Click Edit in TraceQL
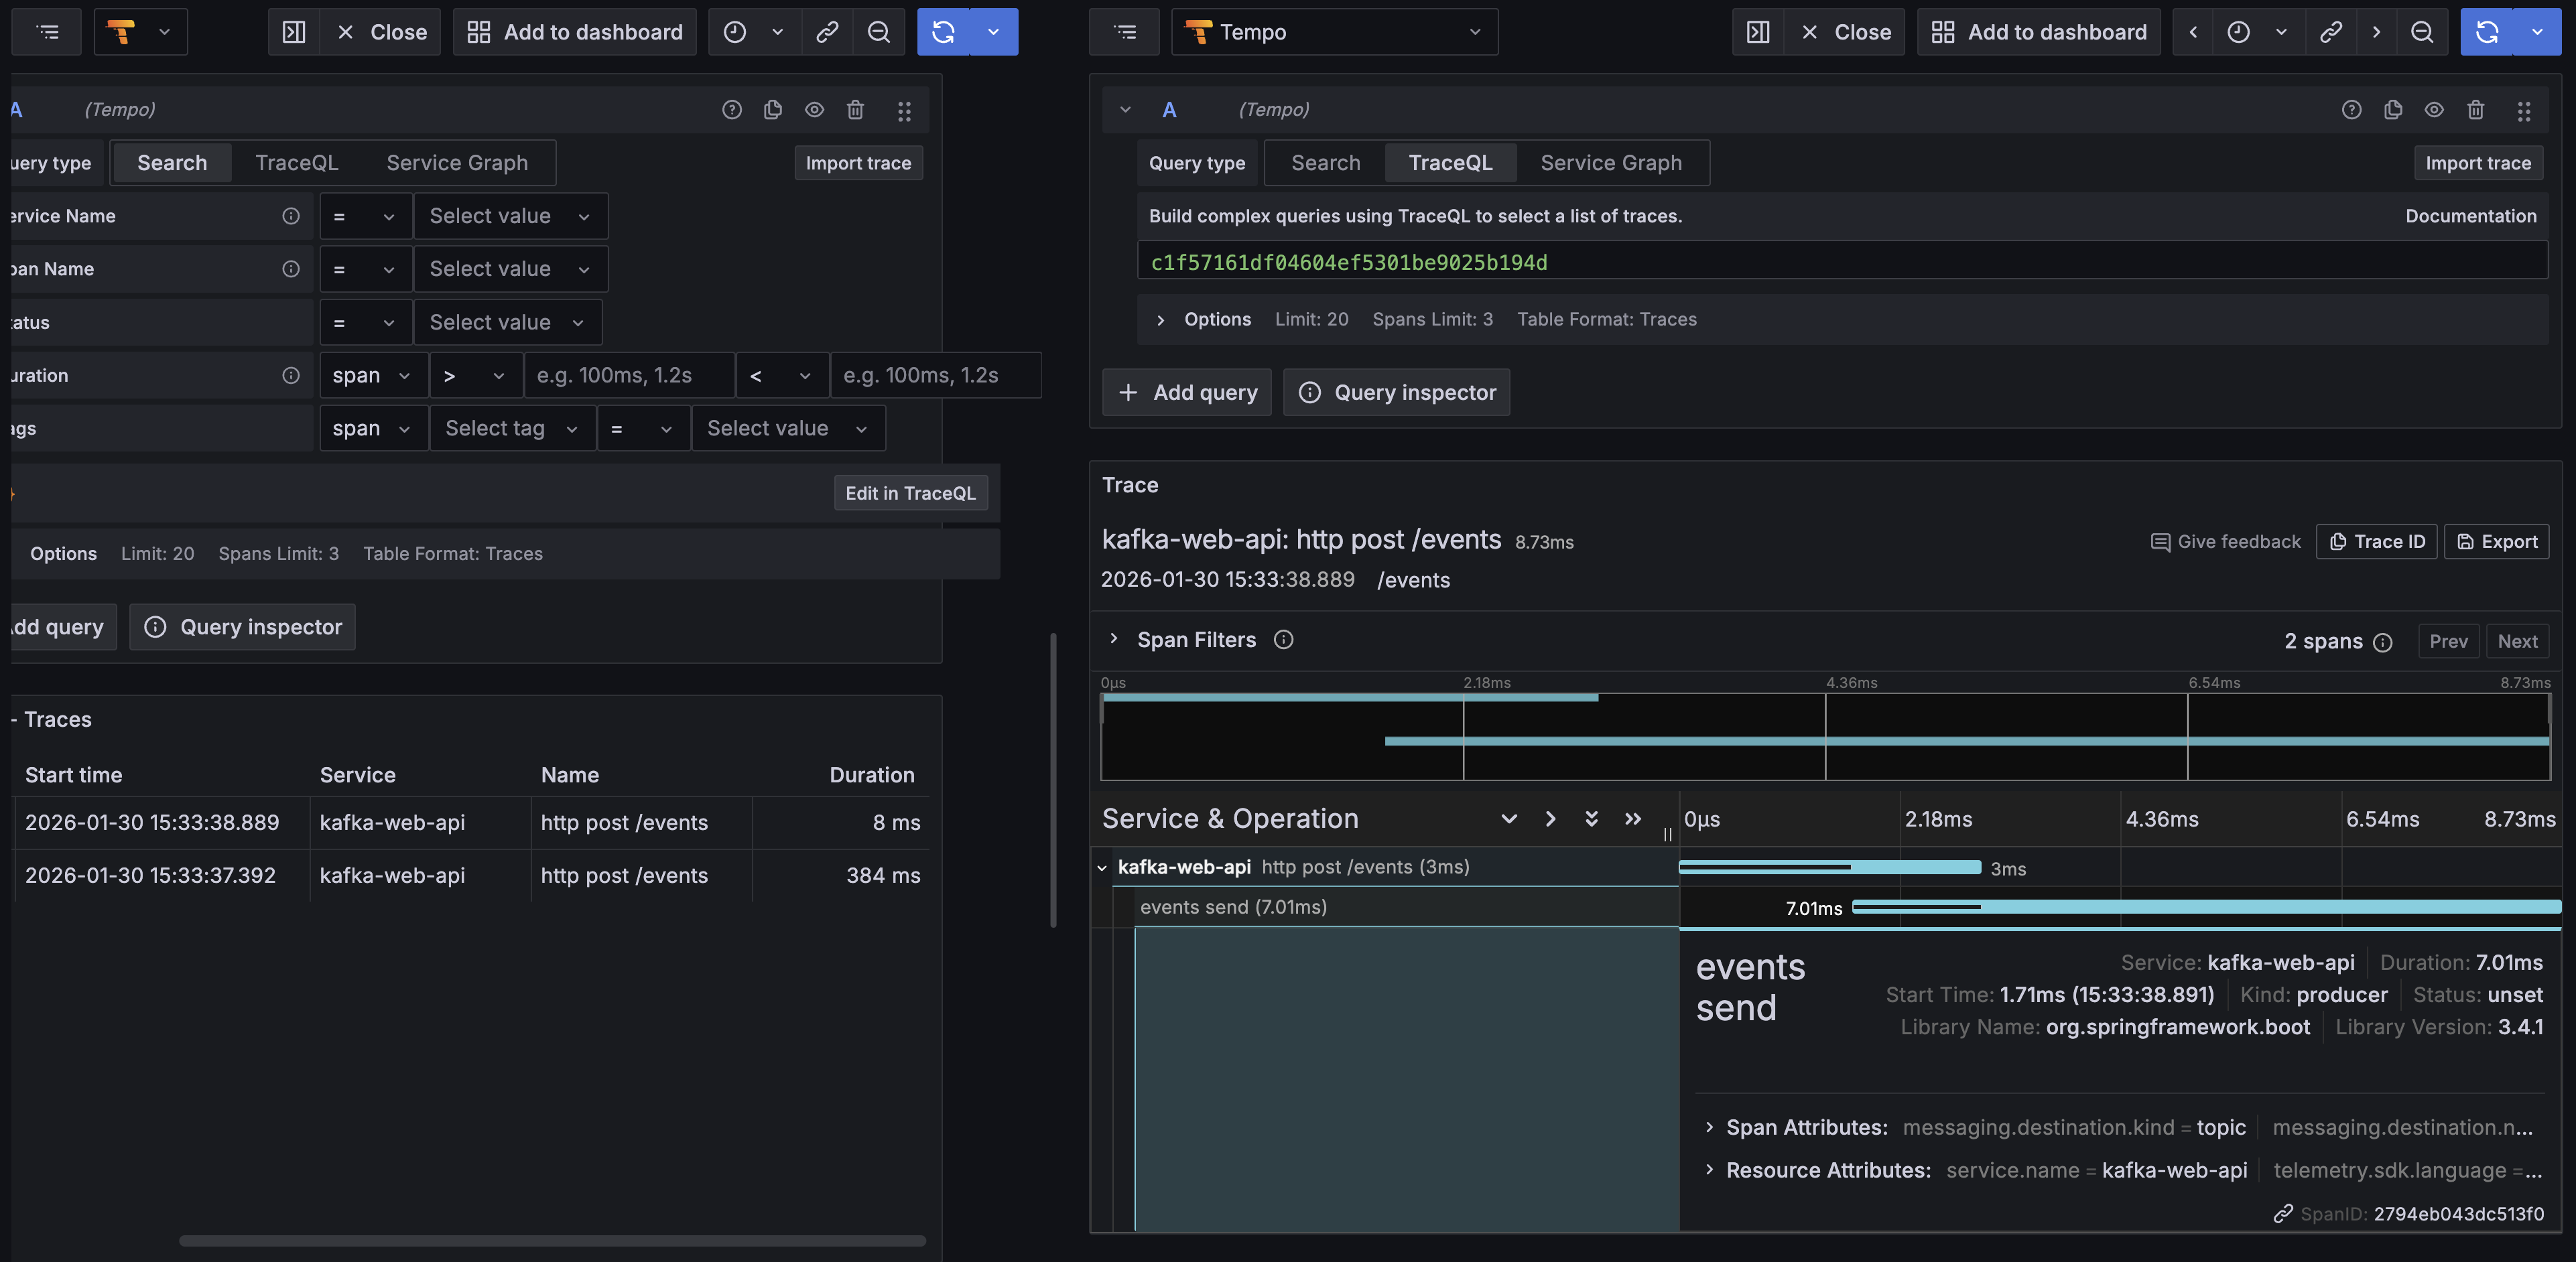Screen dimensions: 2576x1262 click(910, 492)
